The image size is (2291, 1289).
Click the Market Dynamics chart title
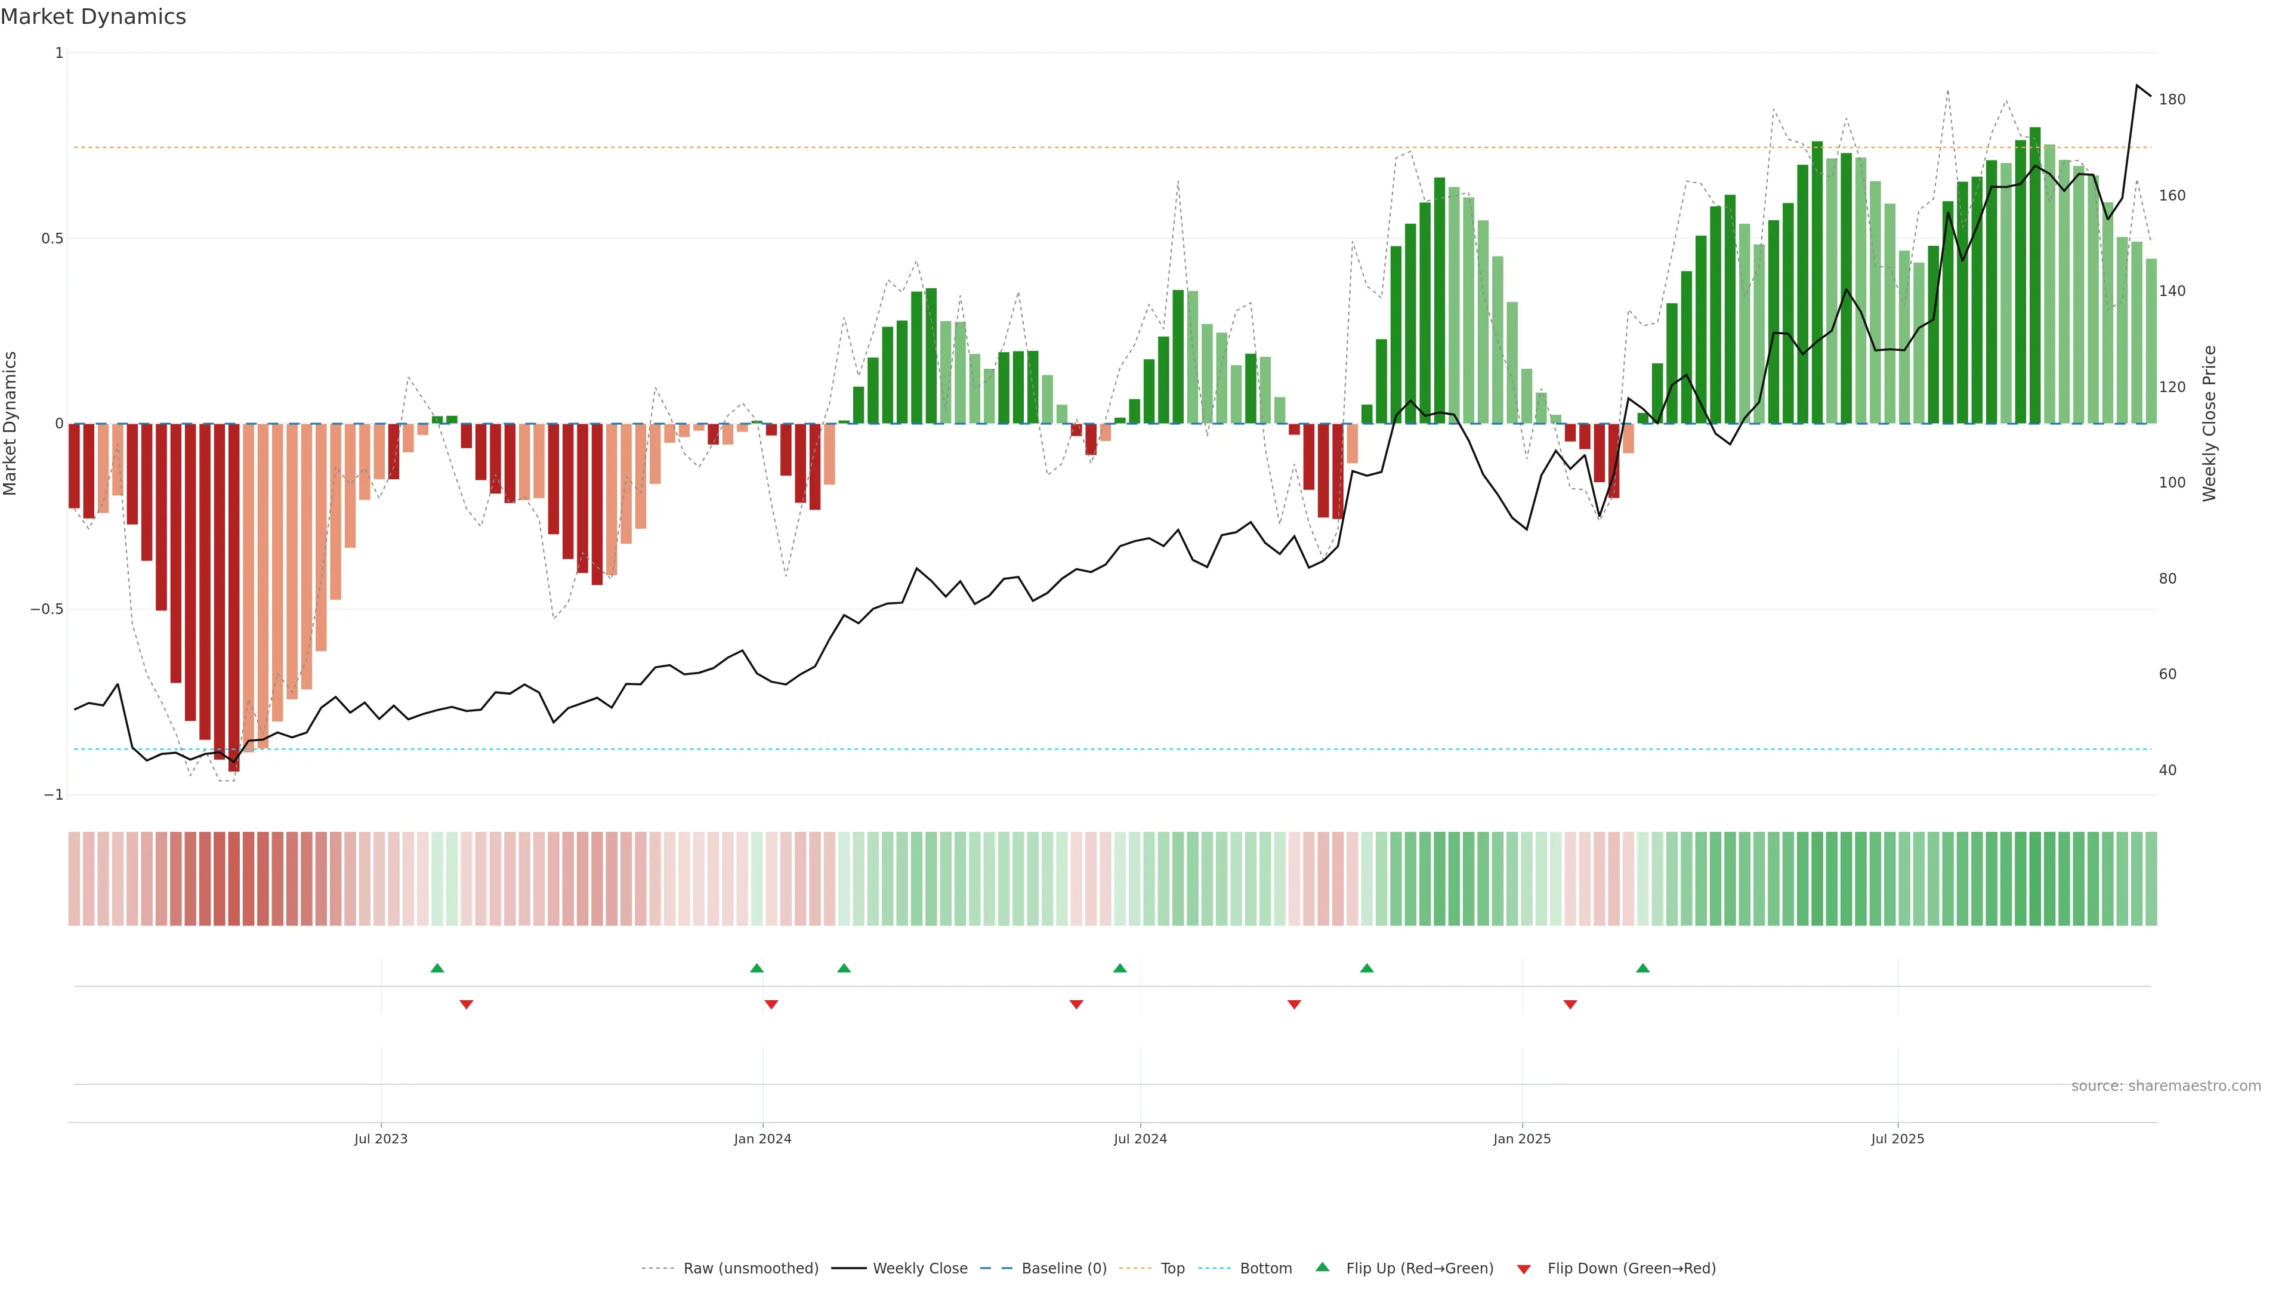point(94,17)
